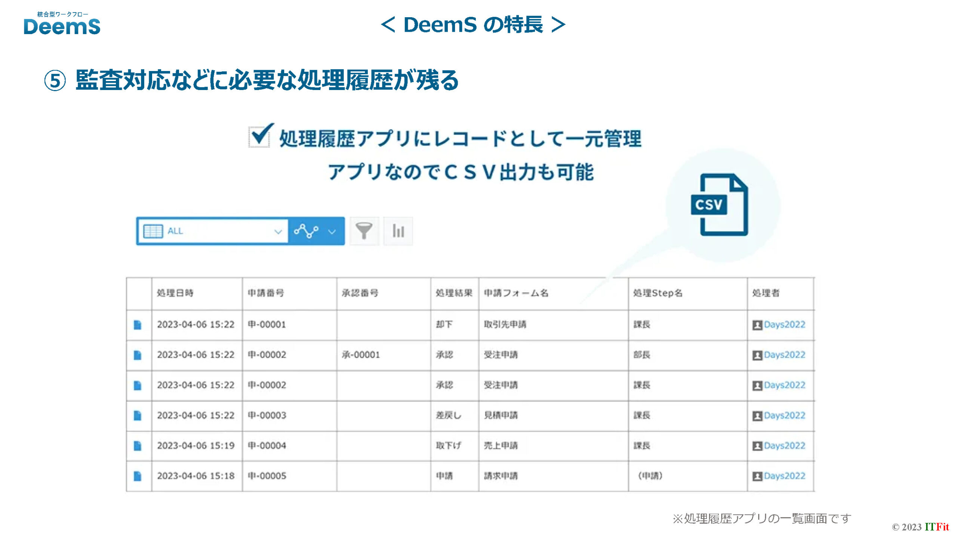The width and height of the screenshot is (957, 538).
Task: Open record icon for 承-00001 row
Action: point(138,355)
